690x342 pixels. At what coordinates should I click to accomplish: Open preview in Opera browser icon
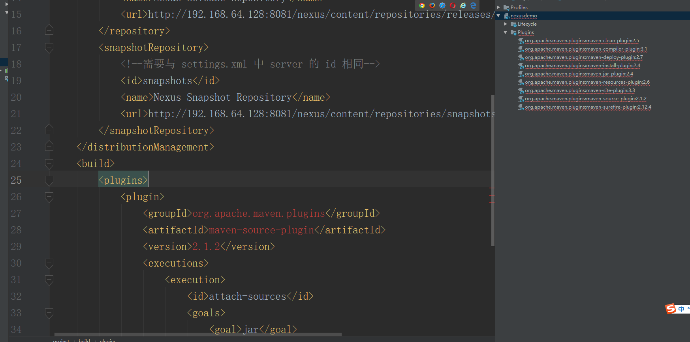(453, 6)
